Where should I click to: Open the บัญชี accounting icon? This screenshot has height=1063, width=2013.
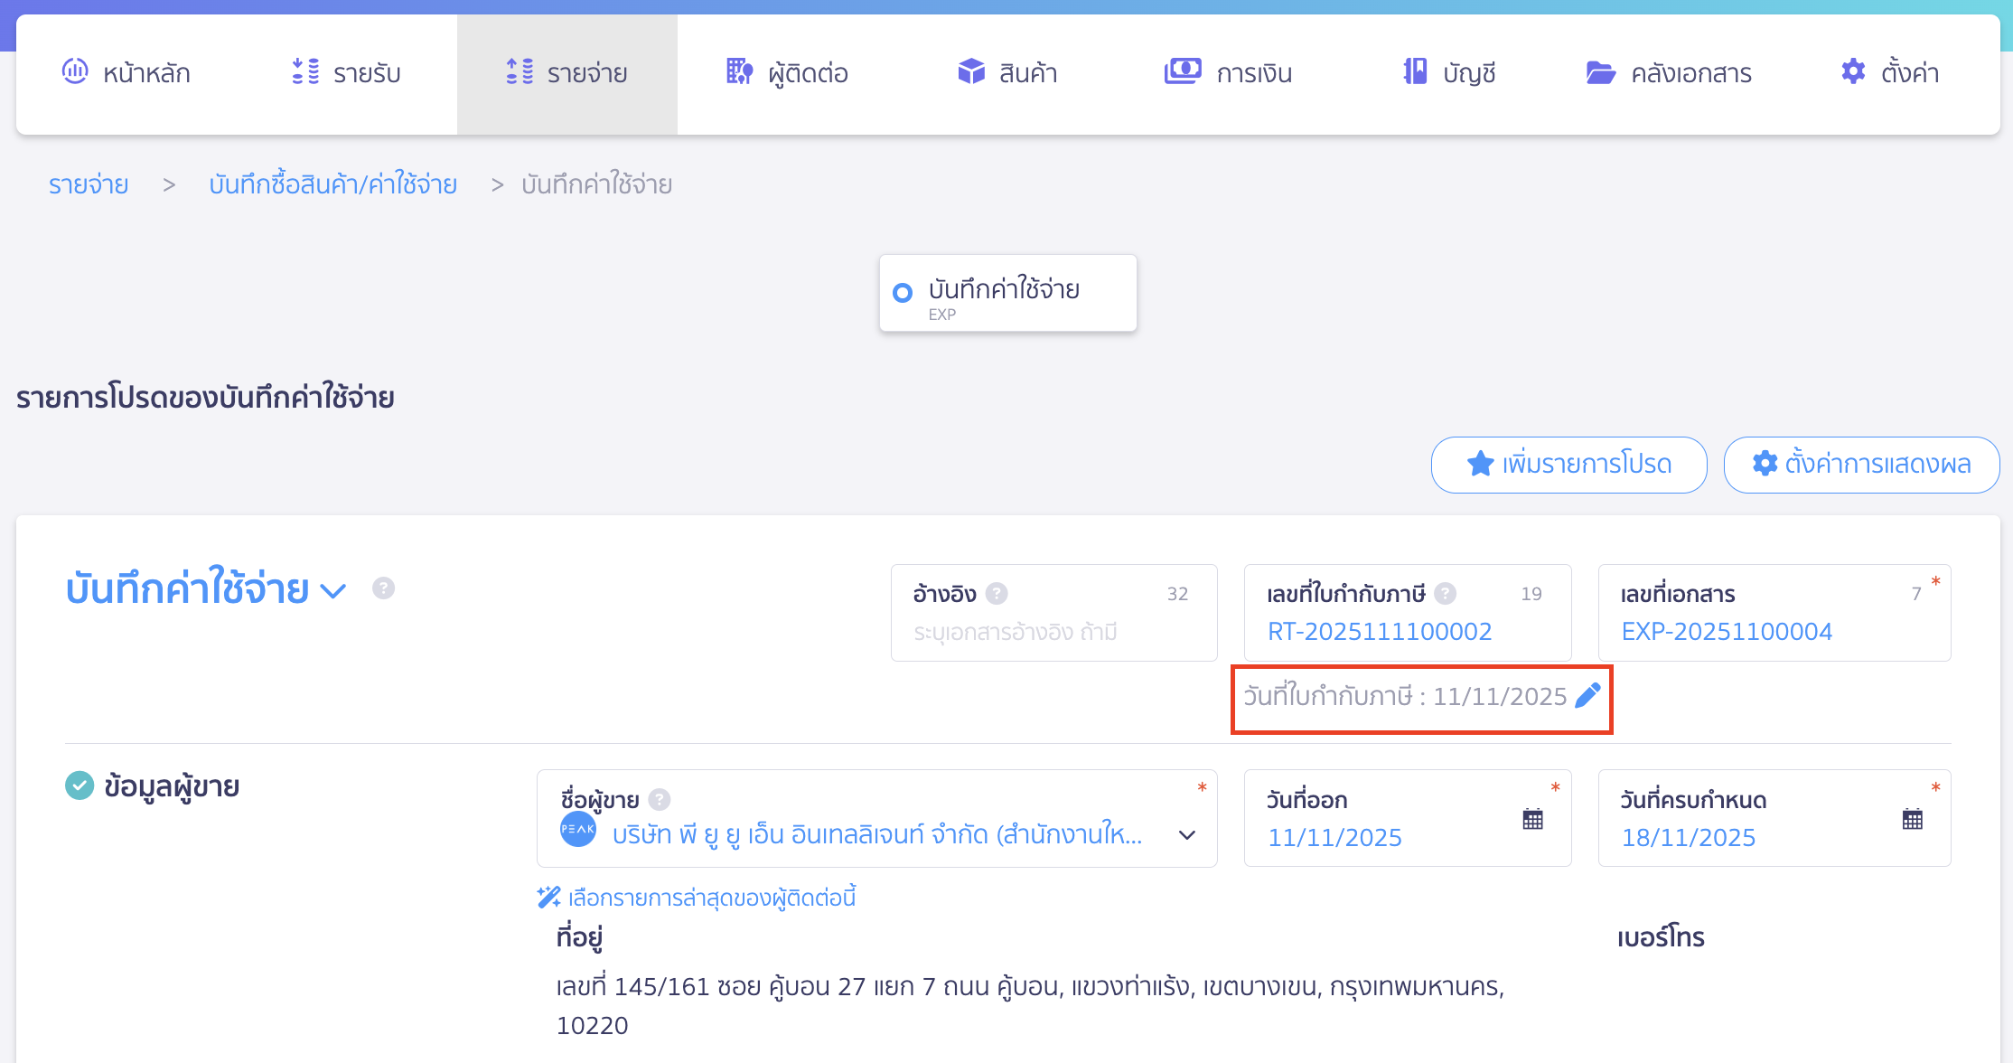point(1416,71)
